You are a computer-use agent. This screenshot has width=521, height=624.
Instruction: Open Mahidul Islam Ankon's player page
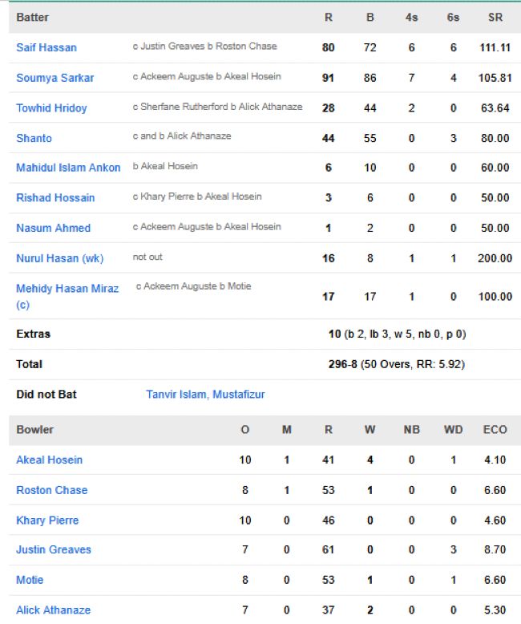68,168
